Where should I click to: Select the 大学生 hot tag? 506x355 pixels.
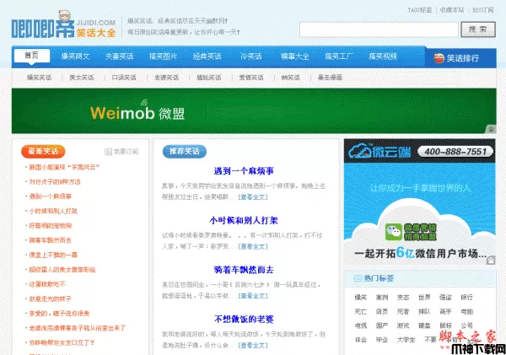pos(406,340)
